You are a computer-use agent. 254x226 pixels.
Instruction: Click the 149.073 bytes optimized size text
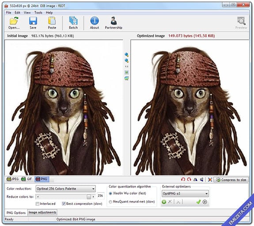(192, 36)
